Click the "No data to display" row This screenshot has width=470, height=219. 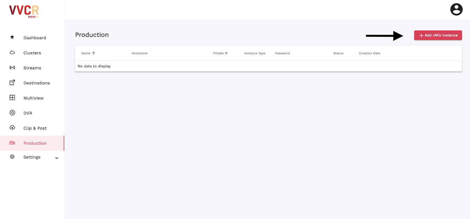(x=268, y=66)
